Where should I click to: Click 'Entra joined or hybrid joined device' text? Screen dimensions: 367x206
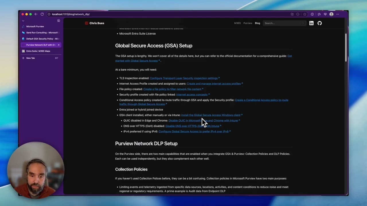click(x=141, y=110)
